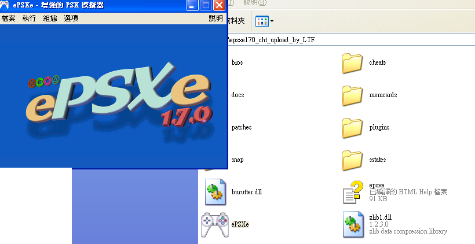Image resolution: width=475 pixels, height=244 pixels.
Task: Open the 檔案 menu in ePSXe
Action: point(9,19)
